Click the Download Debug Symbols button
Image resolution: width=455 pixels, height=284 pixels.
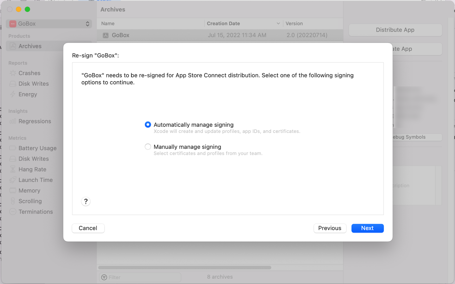pyautogui.click(x=417, y=137)
